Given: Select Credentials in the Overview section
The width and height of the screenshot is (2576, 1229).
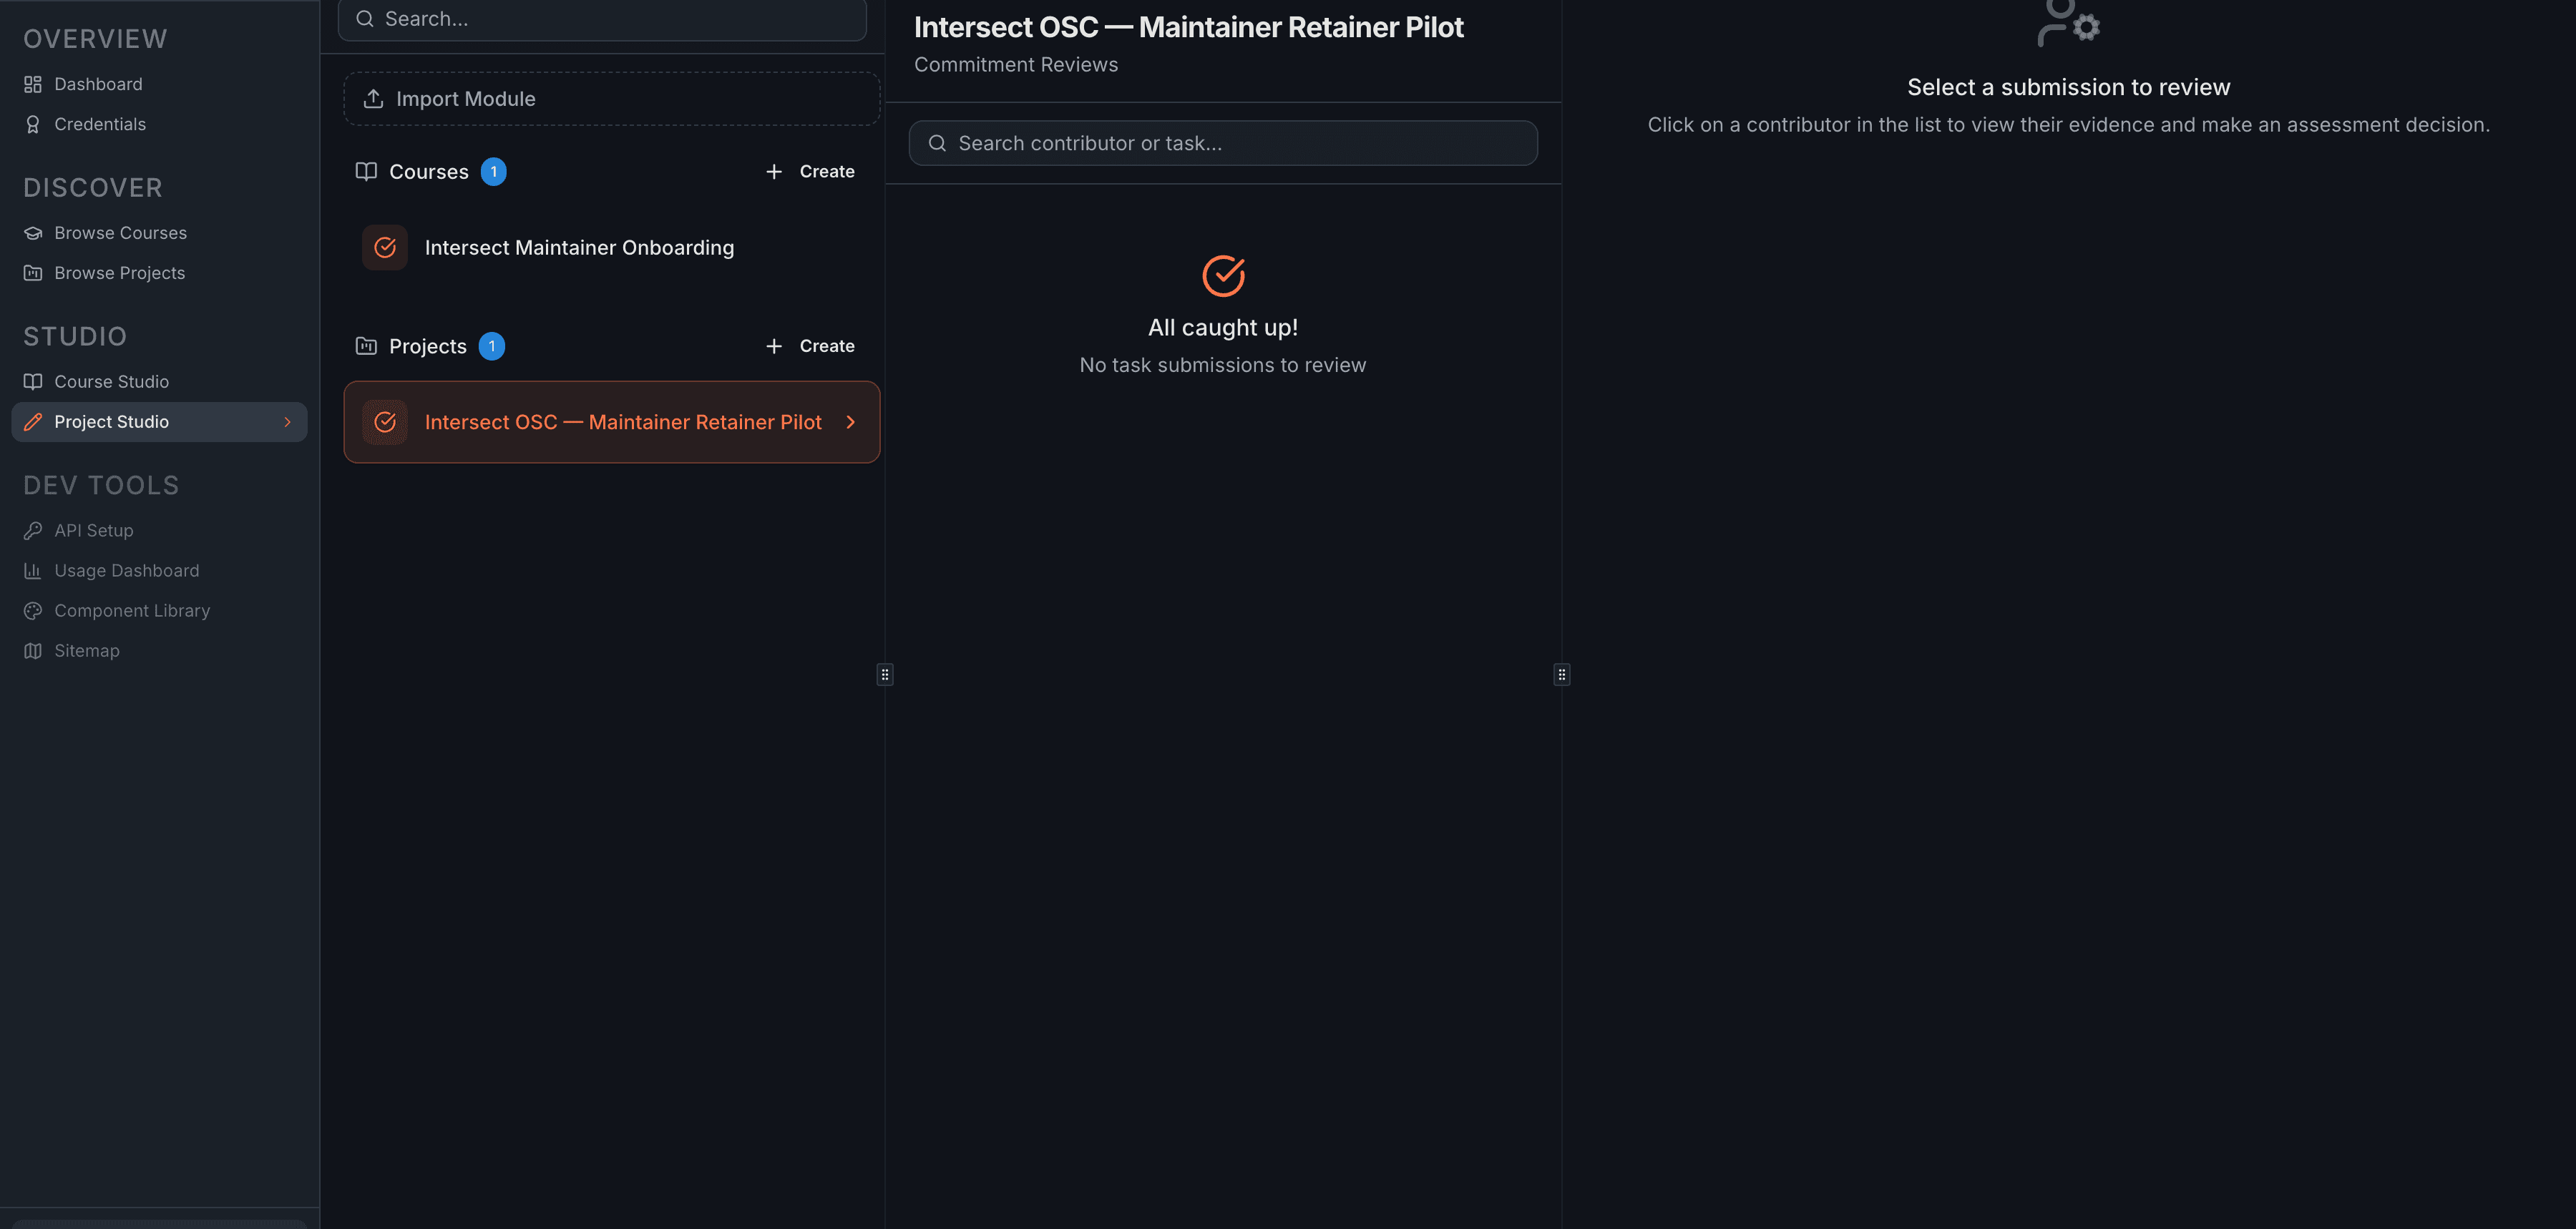Looking at the screenshot, I should click(100, 124).
